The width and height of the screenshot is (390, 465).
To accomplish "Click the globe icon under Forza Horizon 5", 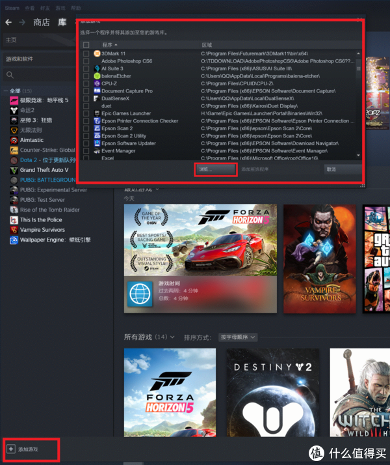I will pos(140,294).
